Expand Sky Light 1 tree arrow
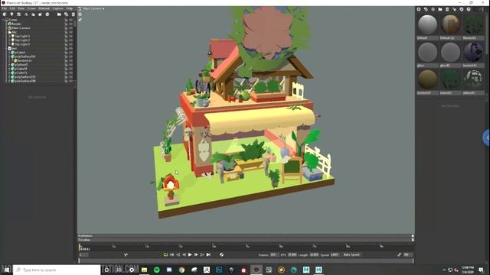The image size is (490, 275). 10,36
